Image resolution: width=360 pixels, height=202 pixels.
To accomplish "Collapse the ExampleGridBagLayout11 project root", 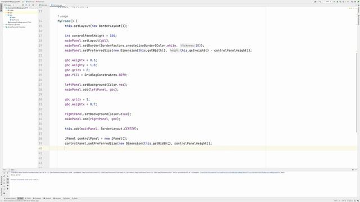I will [4, 8].
